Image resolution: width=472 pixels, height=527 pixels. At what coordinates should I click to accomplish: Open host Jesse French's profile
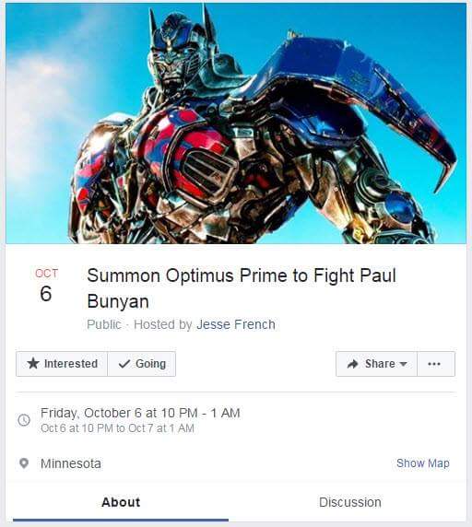point(236,324)
